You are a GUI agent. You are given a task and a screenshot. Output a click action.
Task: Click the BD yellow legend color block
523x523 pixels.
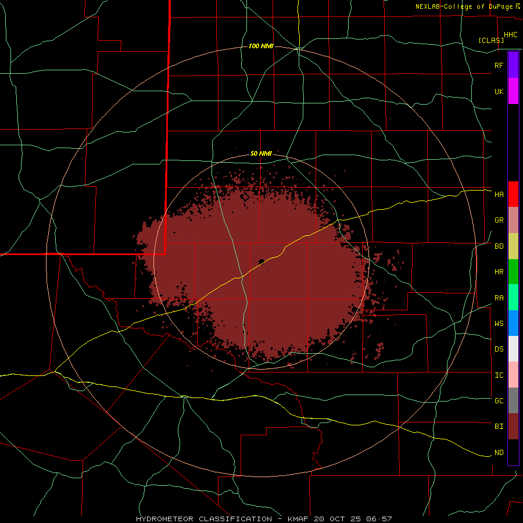513,246
